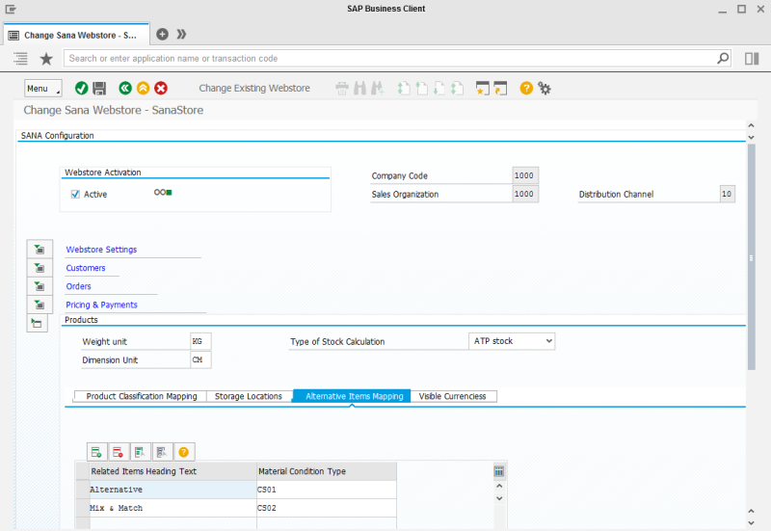The height and width of the screenshot is (531, 771).
Task: Exit using the yellow up-arrows icon
Action: [x=143, y=88]
